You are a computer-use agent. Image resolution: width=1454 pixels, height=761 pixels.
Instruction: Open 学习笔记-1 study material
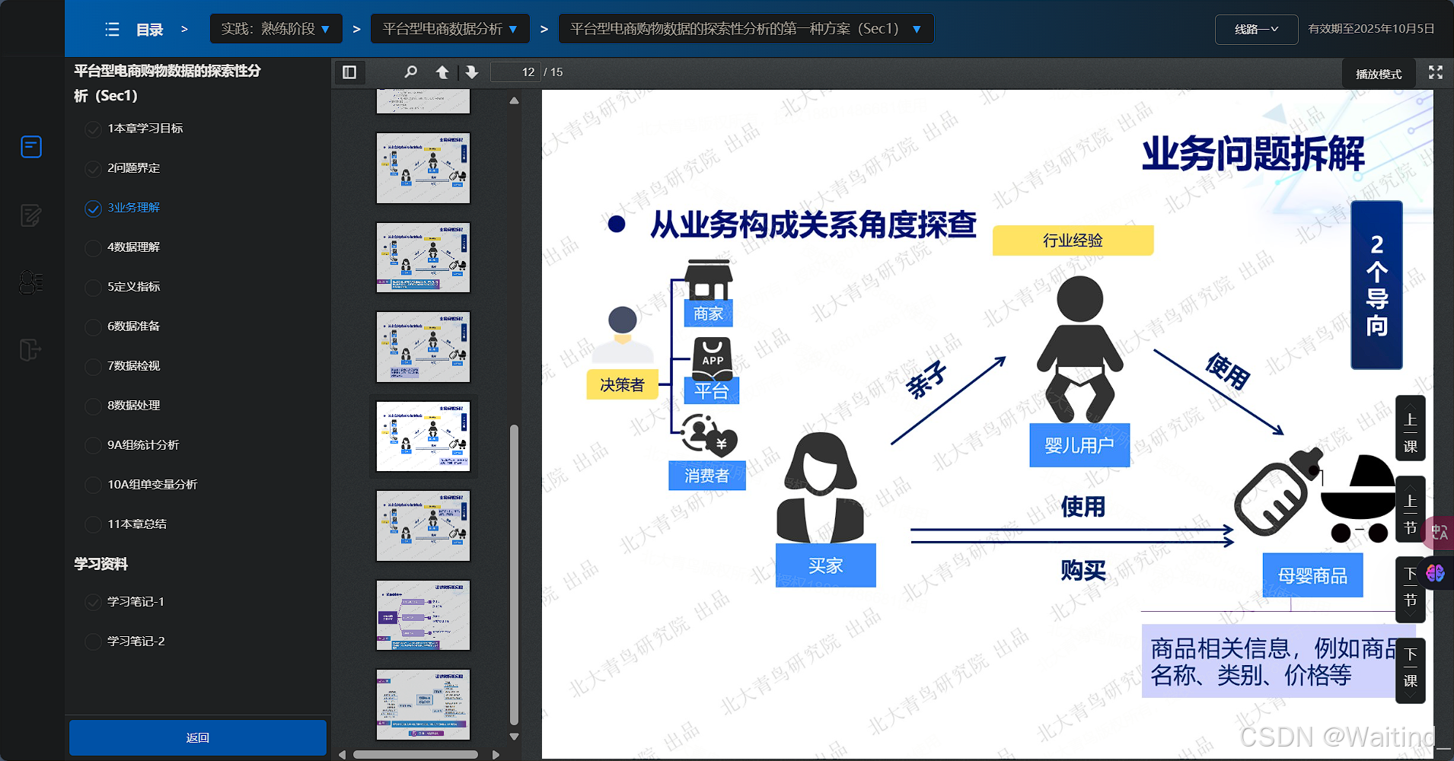136,602
